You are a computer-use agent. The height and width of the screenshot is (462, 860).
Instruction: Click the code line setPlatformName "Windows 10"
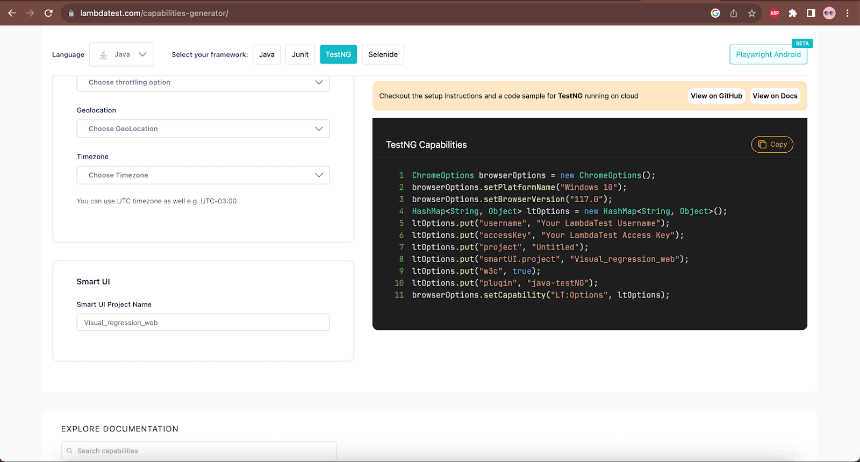click(519, 187)
